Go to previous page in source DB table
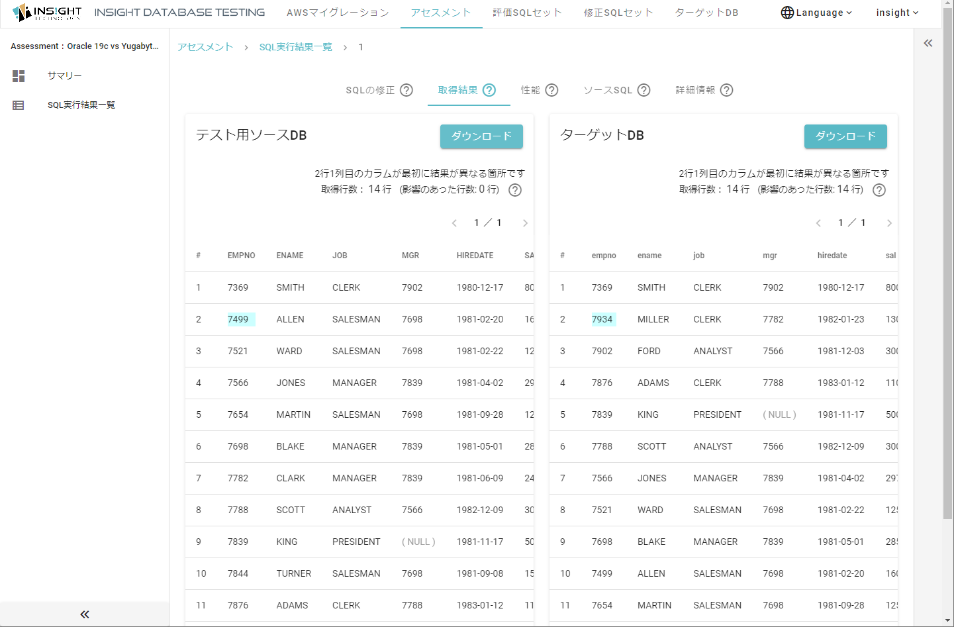Viewport: 954px width, 627px height. (x=454, y=223)
